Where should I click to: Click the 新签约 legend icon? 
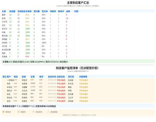18,112
